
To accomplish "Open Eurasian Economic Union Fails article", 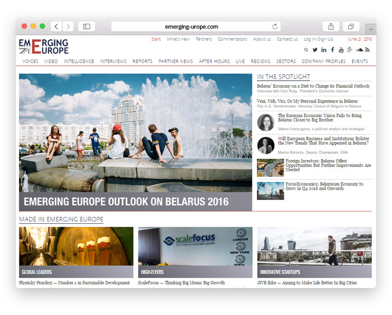I will coord(320,117).
